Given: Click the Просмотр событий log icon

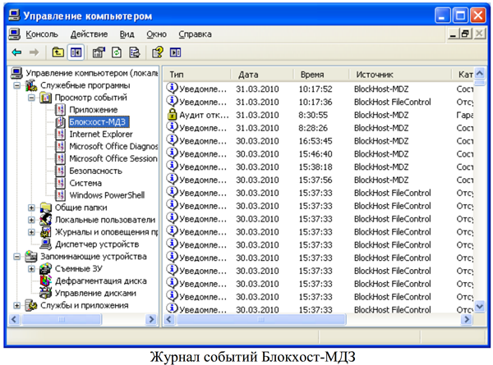Looking at the screenshot, I should 45,98.
